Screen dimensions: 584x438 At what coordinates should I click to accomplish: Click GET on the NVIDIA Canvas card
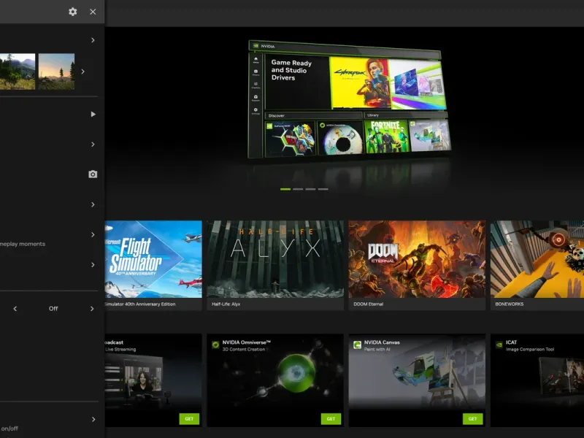[x=472, y=419]
